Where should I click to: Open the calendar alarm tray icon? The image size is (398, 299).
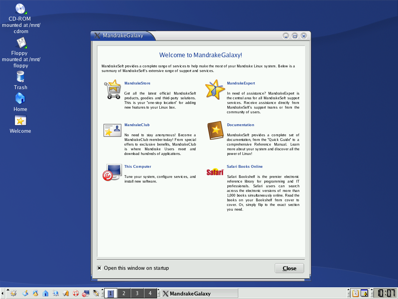[x=365, y=293]
